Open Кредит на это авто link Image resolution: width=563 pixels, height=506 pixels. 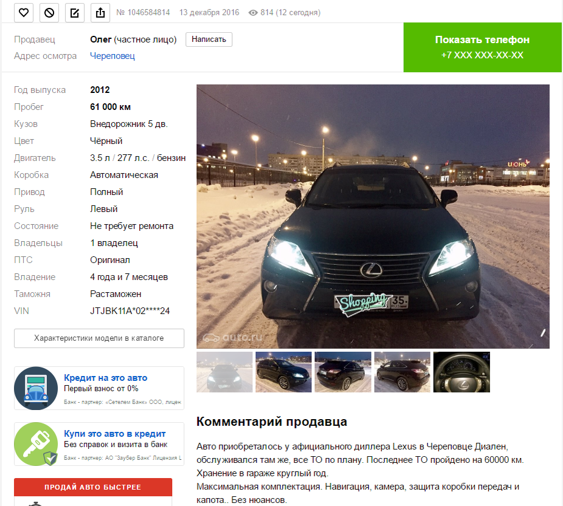click(x=106, y=378)
